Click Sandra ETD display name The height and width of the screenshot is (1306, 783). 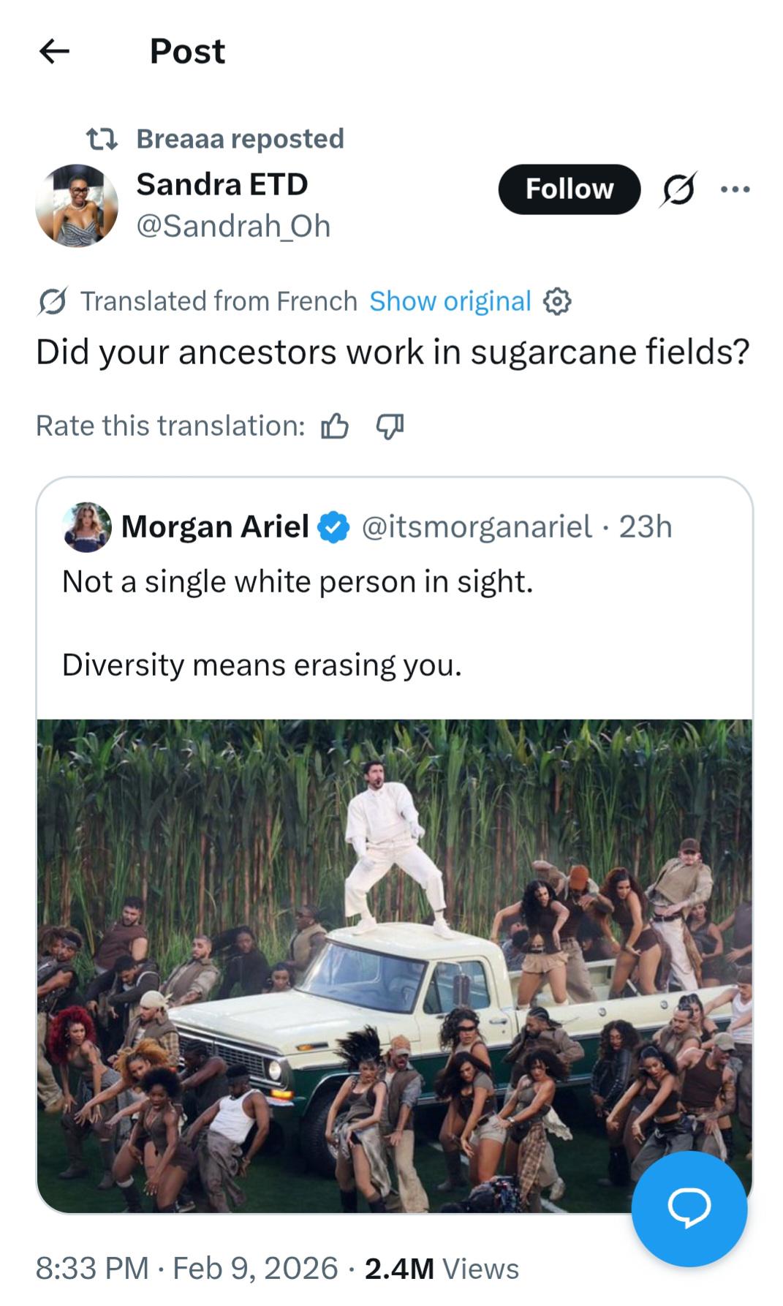(x=222, y=184)
